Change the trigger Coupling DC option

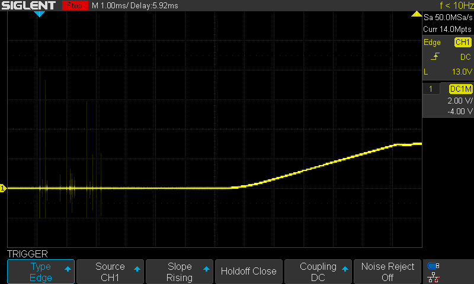(x=318, y=272)
